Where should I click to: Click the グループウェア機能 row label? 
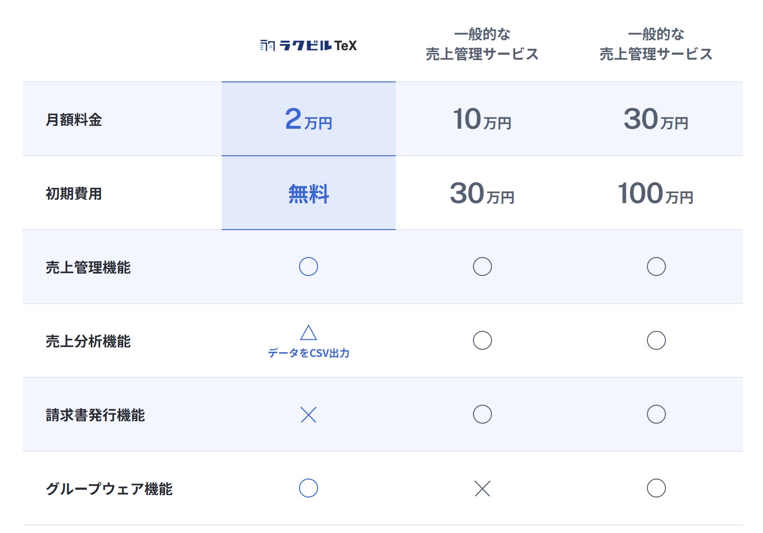tap(109, 489)
